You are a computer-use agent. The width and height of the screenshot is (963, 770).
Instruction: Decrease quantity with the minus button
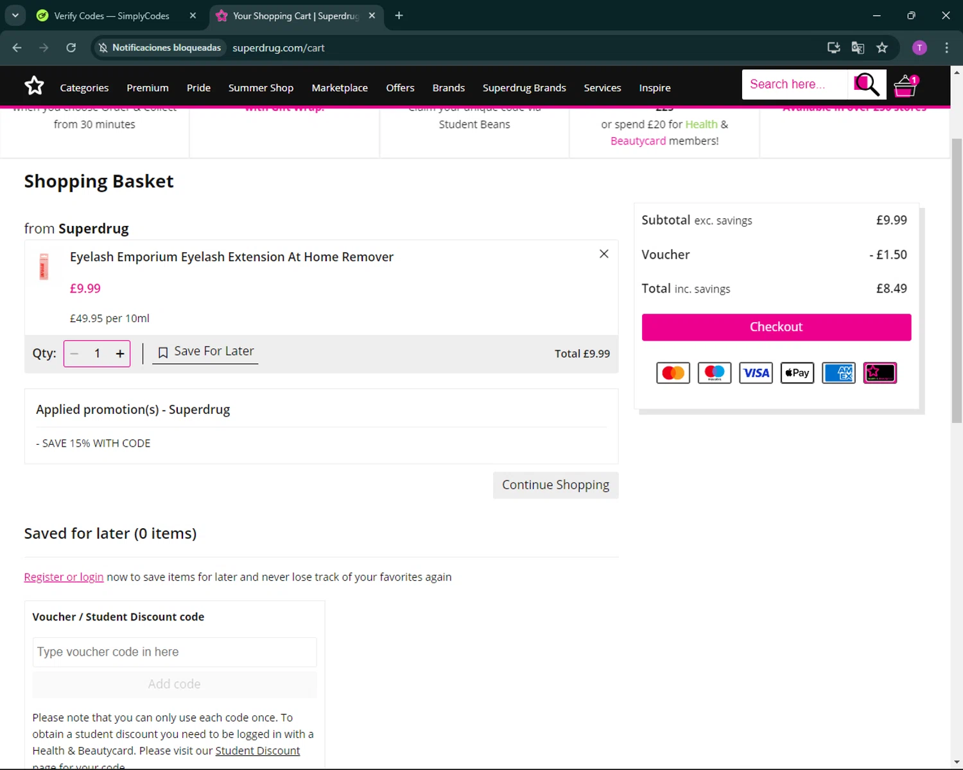click(74, 354)
